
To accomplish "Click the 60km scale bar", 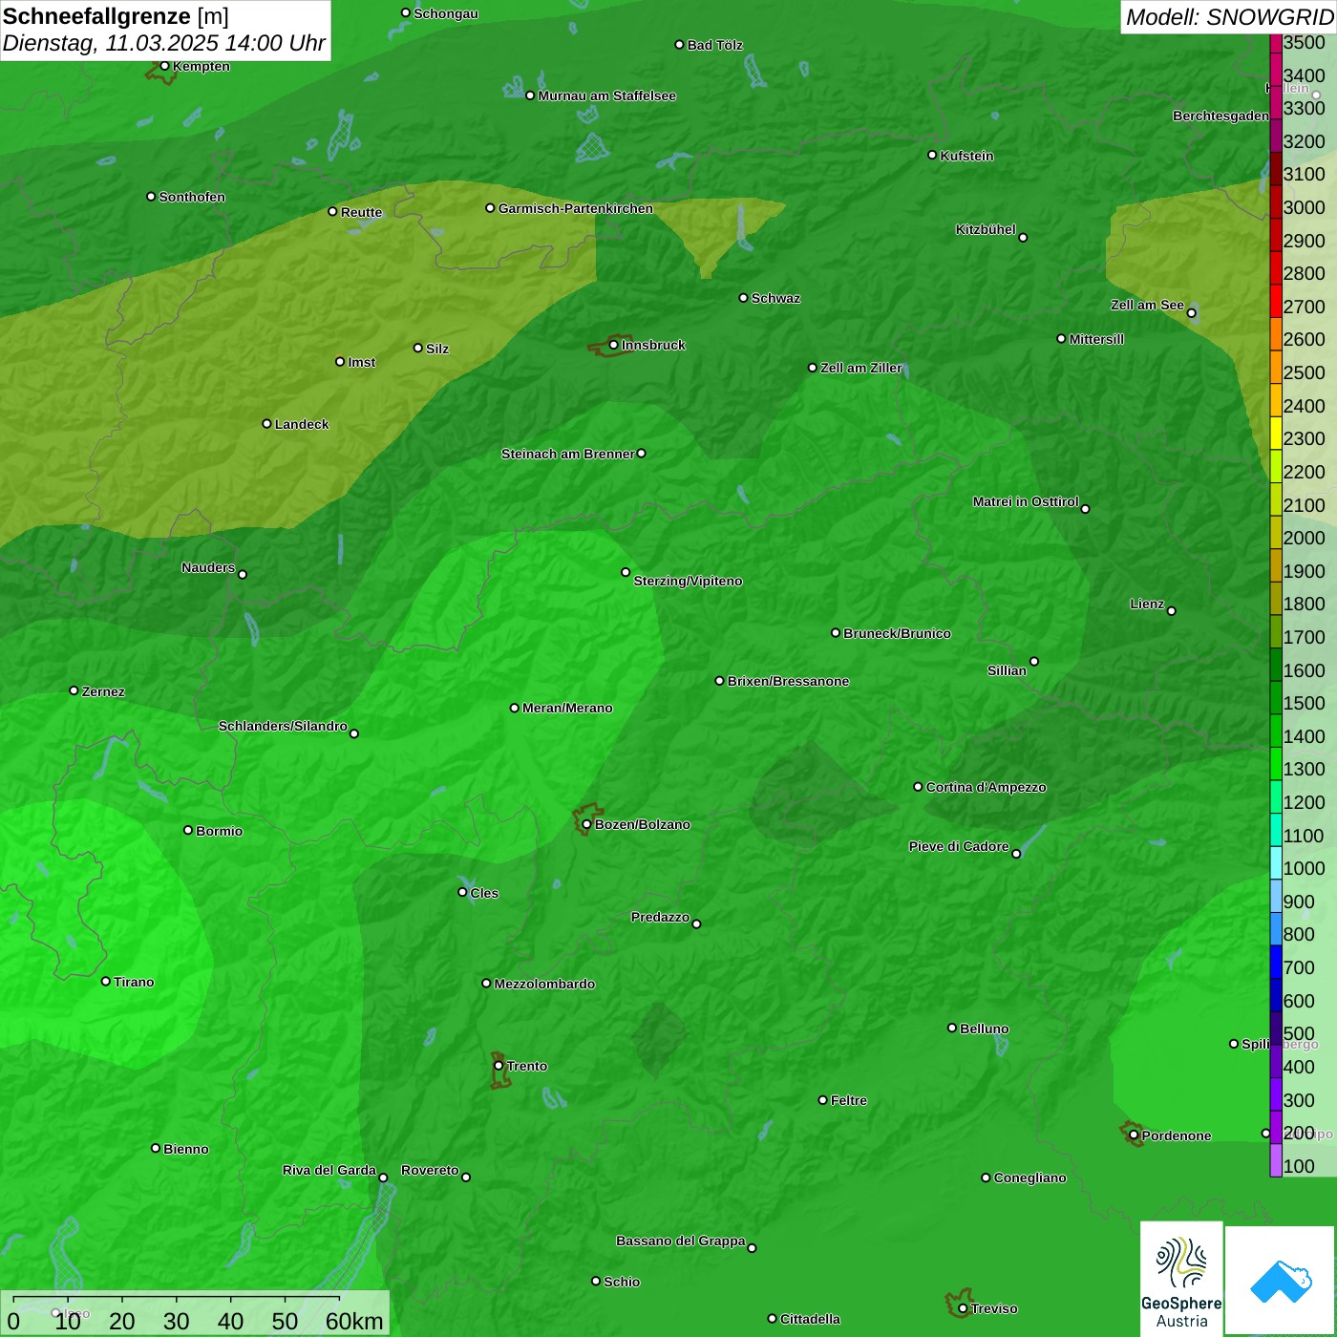I will click(195, 1314).
